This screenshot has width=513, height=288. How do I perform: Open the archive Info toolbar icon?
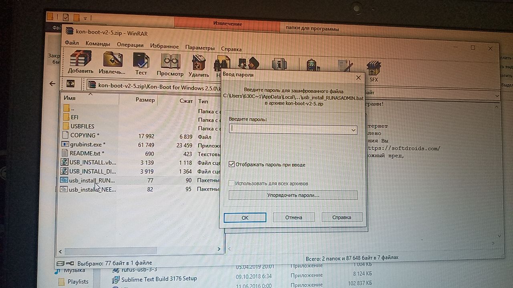[279, 64]
